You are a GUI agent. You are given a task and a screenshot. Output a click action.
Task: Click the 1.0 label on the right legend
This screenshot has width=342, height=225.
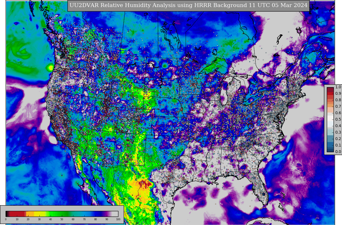tap(338, 87)
